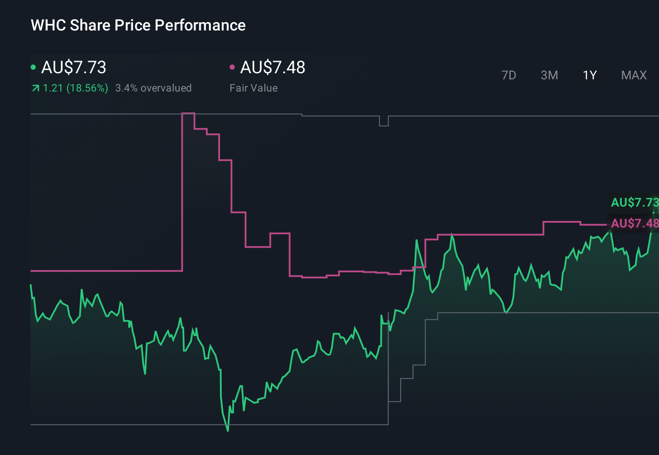The image size is (659, 455).
Task: Open details via the 3.4% overvalued label
Action: [x=154, y=88]
